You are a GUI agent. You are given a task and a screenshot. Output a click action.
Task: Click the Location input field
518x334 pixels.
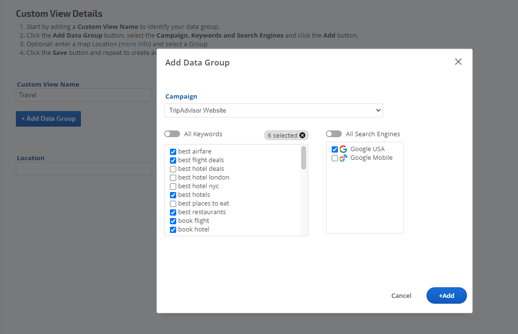84,168
